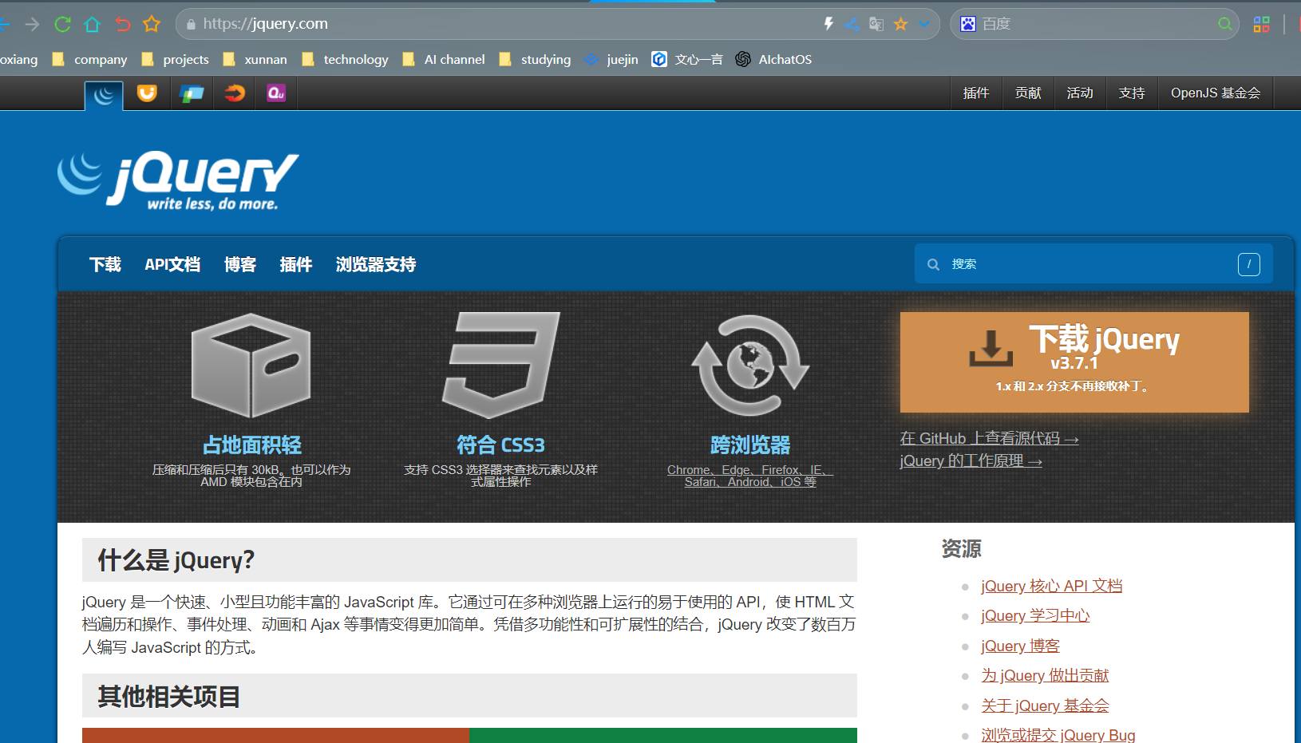The image size is (1301, 743).
Task: Go forward with the browser arrow
Action: point(32,24)
